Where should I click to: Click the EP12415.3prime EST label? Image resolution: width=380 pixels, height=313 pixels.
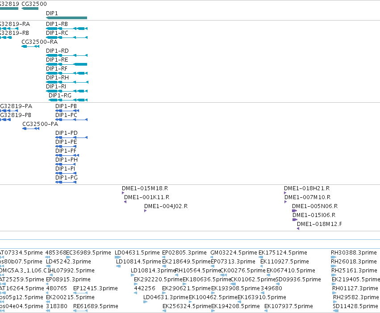[96, 289]
